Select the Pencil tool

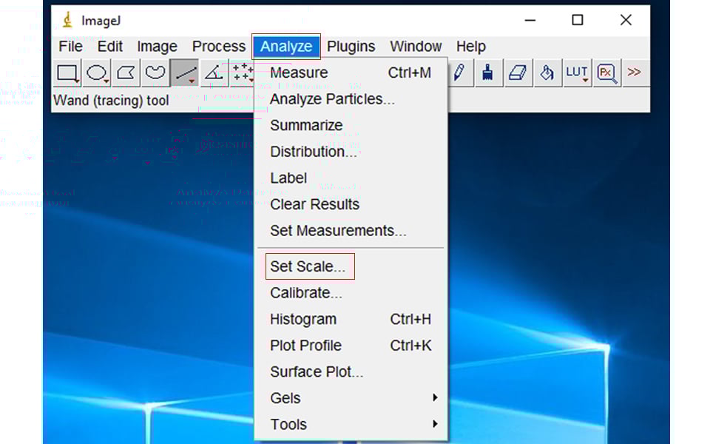pyautogui.click(x=459, y=73)
